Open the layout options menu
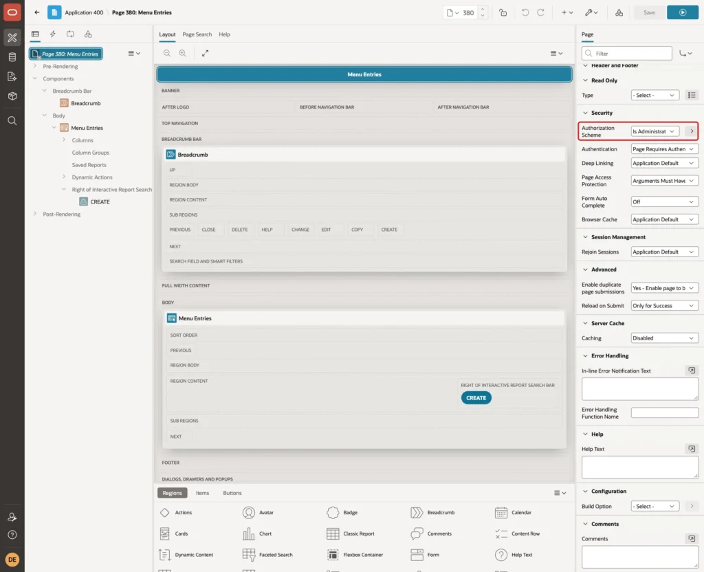Image resolution: width=704 pixels, height=572 pixels. 556,53
